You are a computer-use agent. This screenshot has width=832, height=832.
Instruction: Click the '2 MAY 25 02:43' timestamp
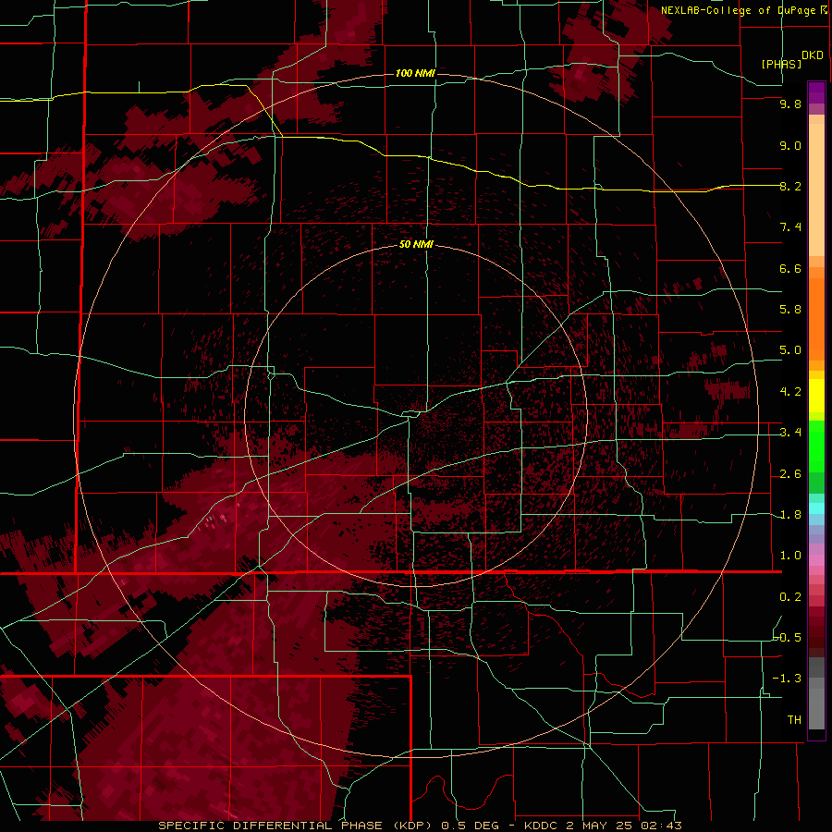[624, 826]
